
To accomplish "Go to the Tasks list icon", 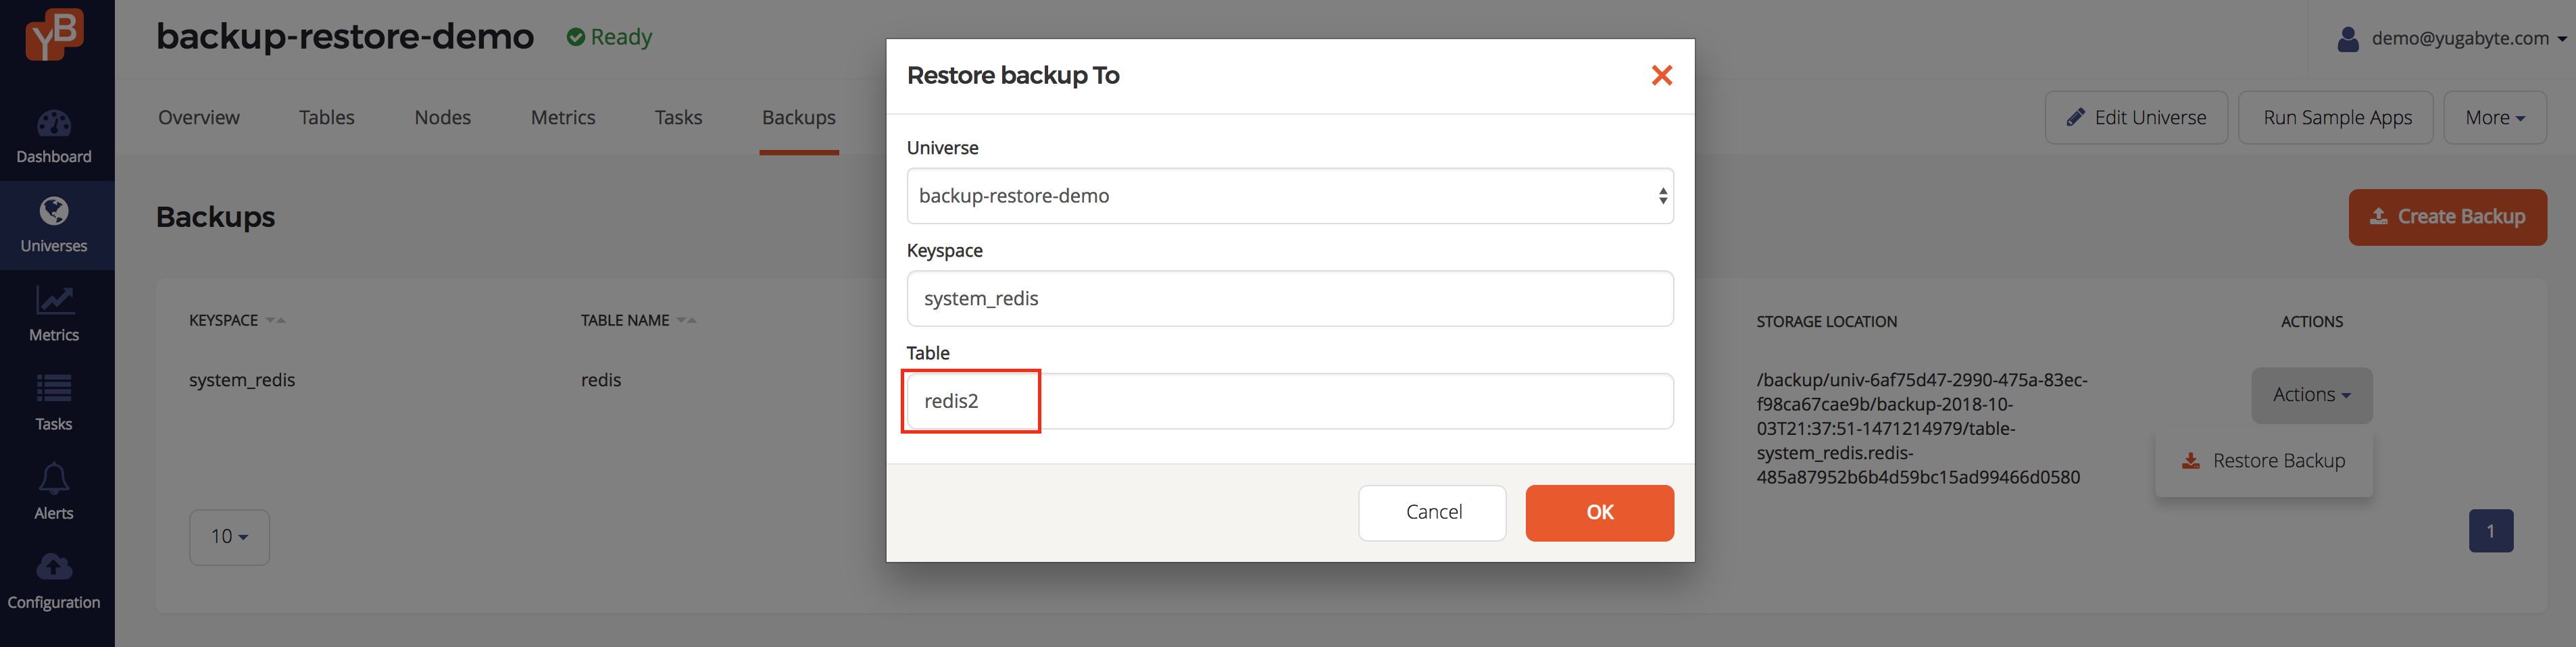I will tap(54, 389).
